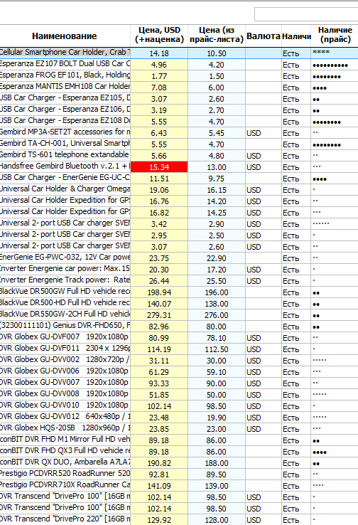The image size is (358, 525).
Task: Click the price 279.31 cell
Action: point(159,314)
